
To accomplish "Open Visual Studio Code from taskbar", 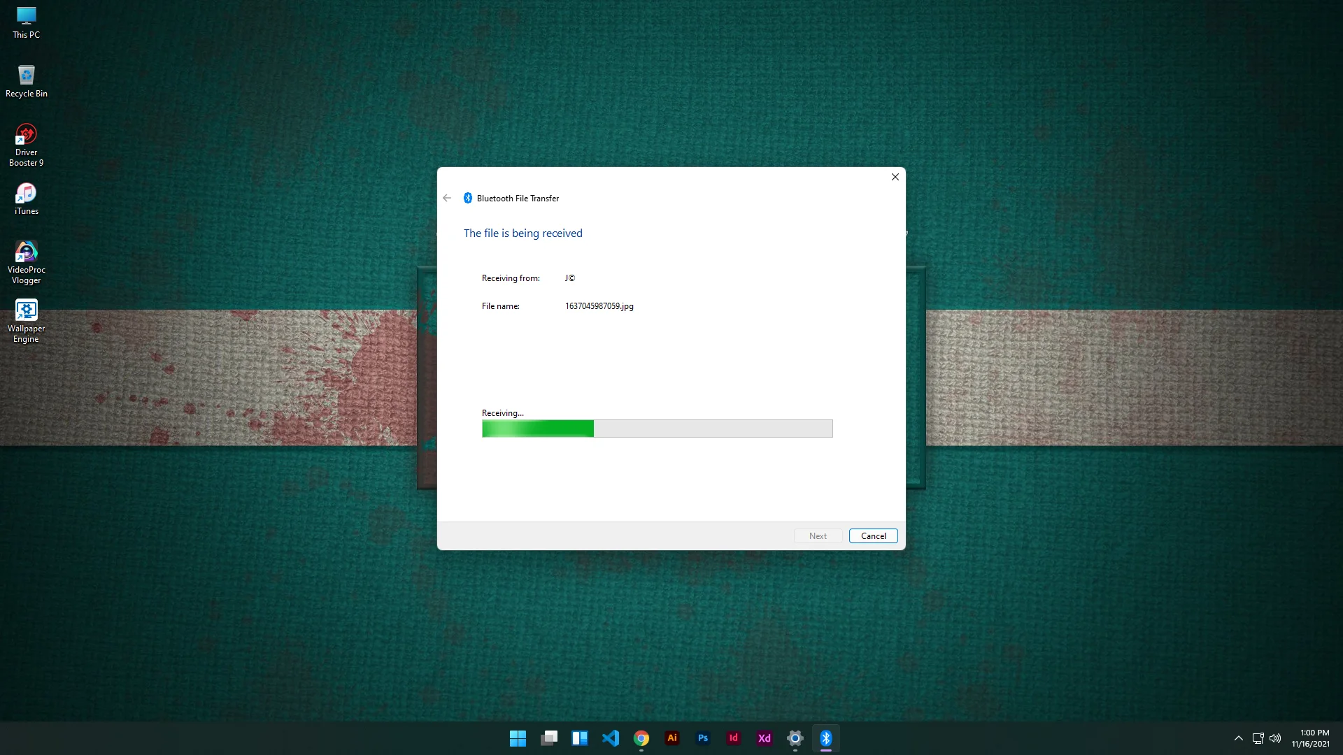I will tap(611, 738).
